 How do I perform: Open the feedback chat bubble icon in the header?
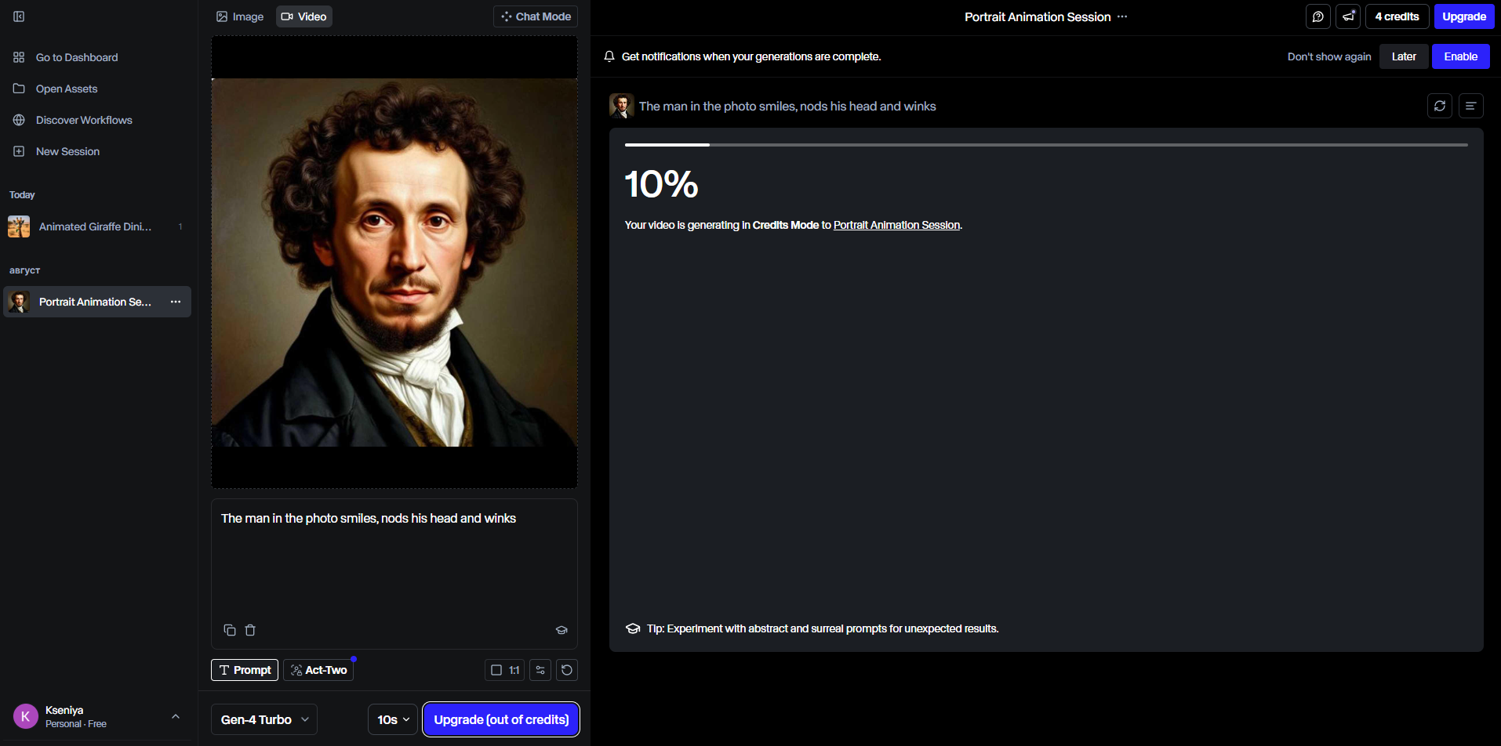click(1318, 16)
